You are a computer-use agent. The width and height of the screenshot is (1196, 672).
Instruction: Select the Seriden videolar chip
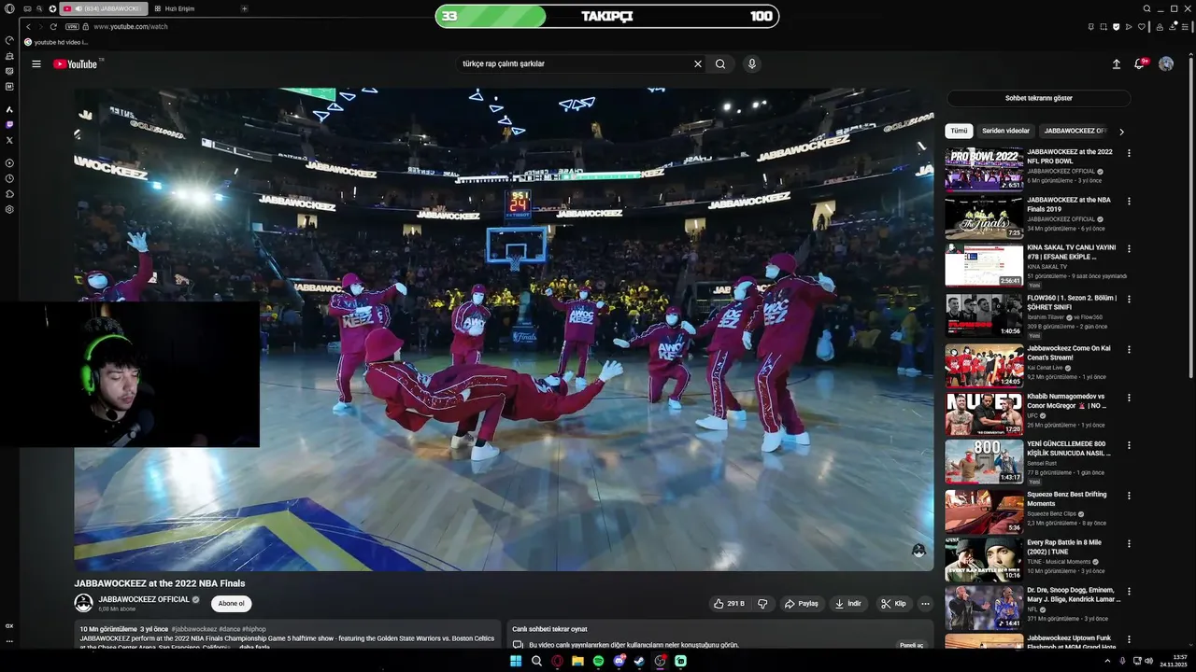pyautogui.click(x=1005, y=132)
